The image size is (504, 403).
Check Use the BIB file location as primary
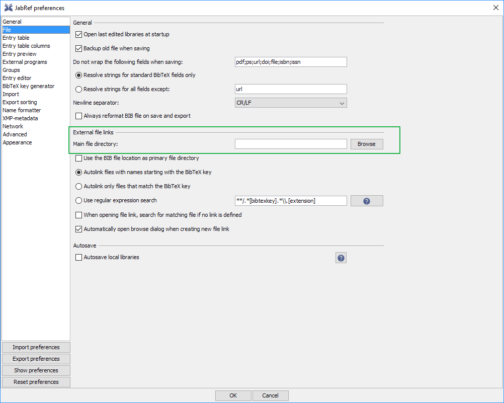[78, 158]
